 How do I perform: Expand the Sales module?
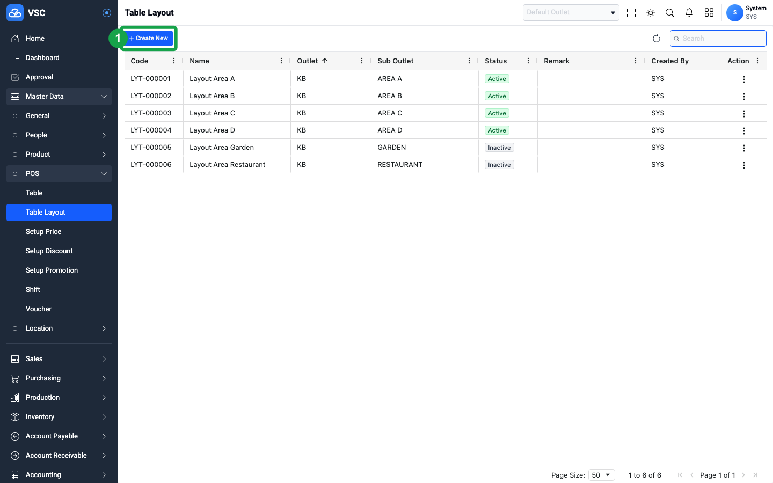click(x=59, y=359)
